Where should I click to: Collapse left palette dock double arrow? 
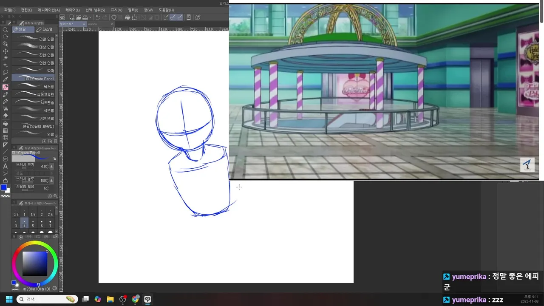[x=2, y=17]
